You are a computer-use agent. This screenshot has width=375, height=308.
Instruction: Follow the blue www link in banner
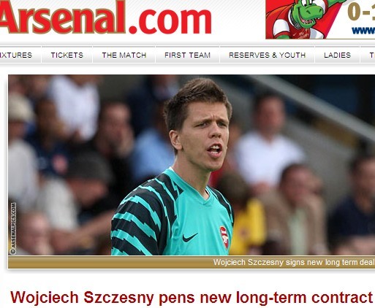[x=363, y=31]
